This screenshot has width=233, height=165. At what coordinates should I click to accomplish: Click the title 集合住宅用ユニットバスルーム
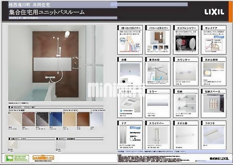coord(47,12)
